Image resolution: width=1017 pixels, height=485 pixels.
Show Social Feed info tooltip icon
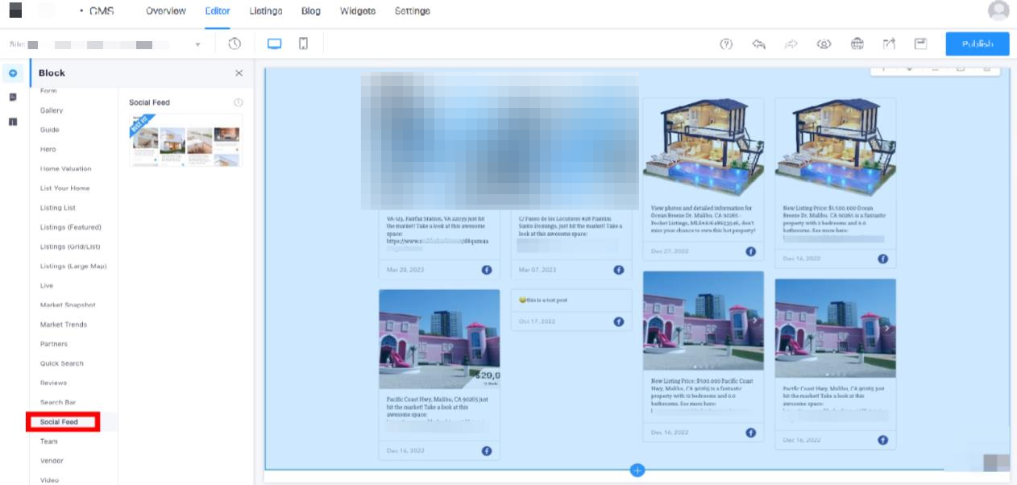[x=238, y=103]
